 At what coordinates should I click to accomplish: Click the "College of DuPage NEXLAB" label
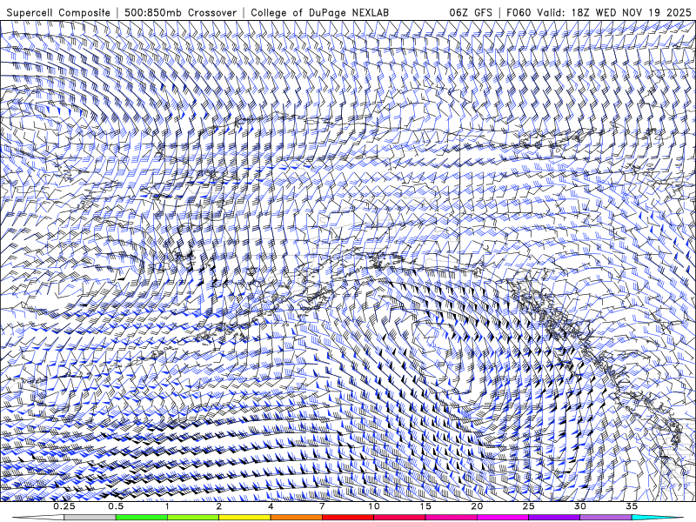click(x=319, y=12)
